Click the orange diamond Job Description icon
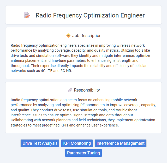Image resolution: width=167 pixels, height=163 pixels. (68, 35)
